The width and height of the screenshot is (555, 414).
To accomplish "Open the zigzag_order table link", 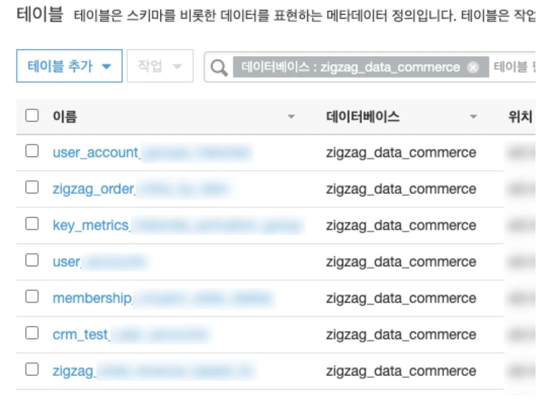I will click(141, 189).
